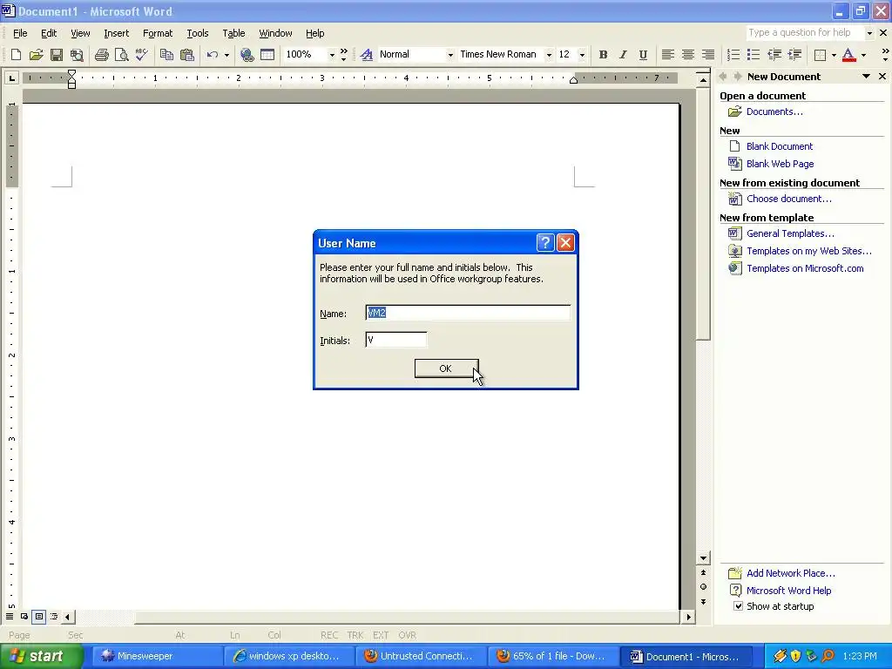Click the E-mail/search icon beside Save

point(77,55)
